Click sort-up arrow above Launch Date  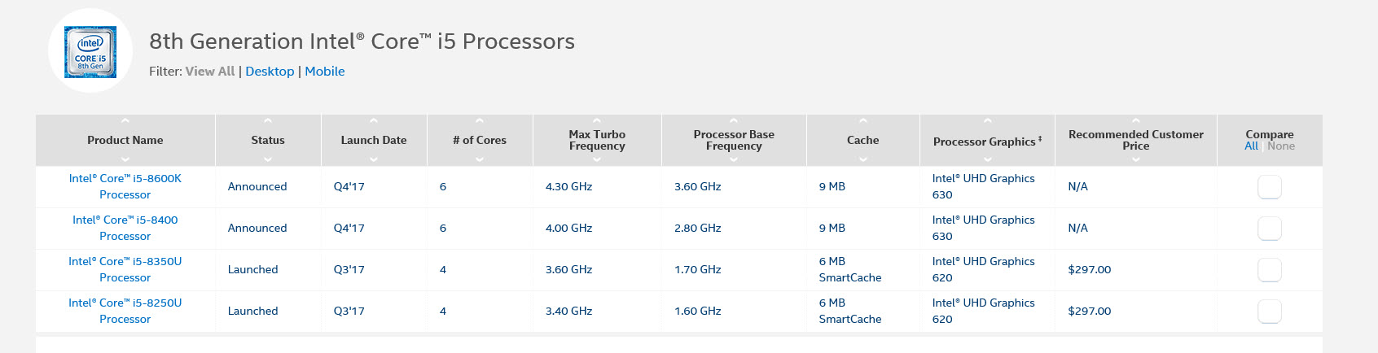click(374, 121)
